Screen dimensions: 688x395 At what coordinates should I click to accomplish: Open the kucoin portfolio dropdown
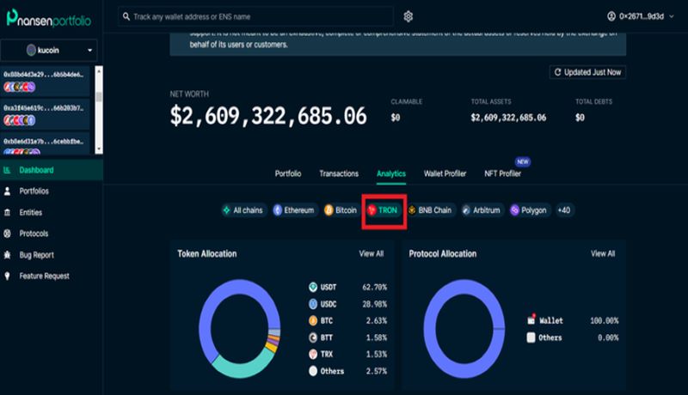point(49,50)
